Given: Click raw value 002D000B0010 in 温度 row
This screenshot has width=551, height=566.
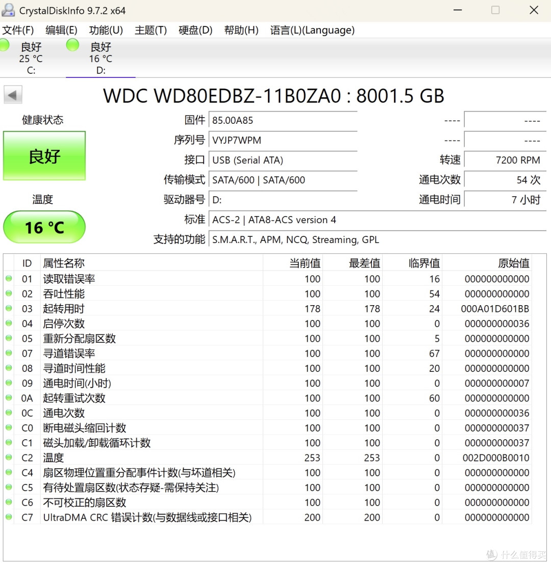Looking at the screenshot, I should coord(496,457).
